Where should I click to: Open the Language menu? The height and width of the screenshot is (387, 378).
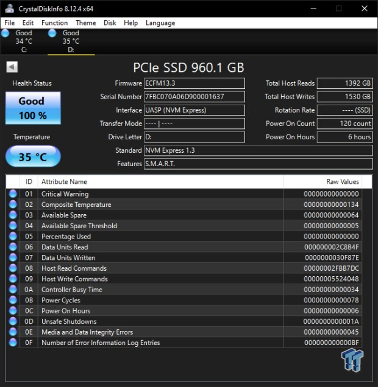tap(160, 23)
